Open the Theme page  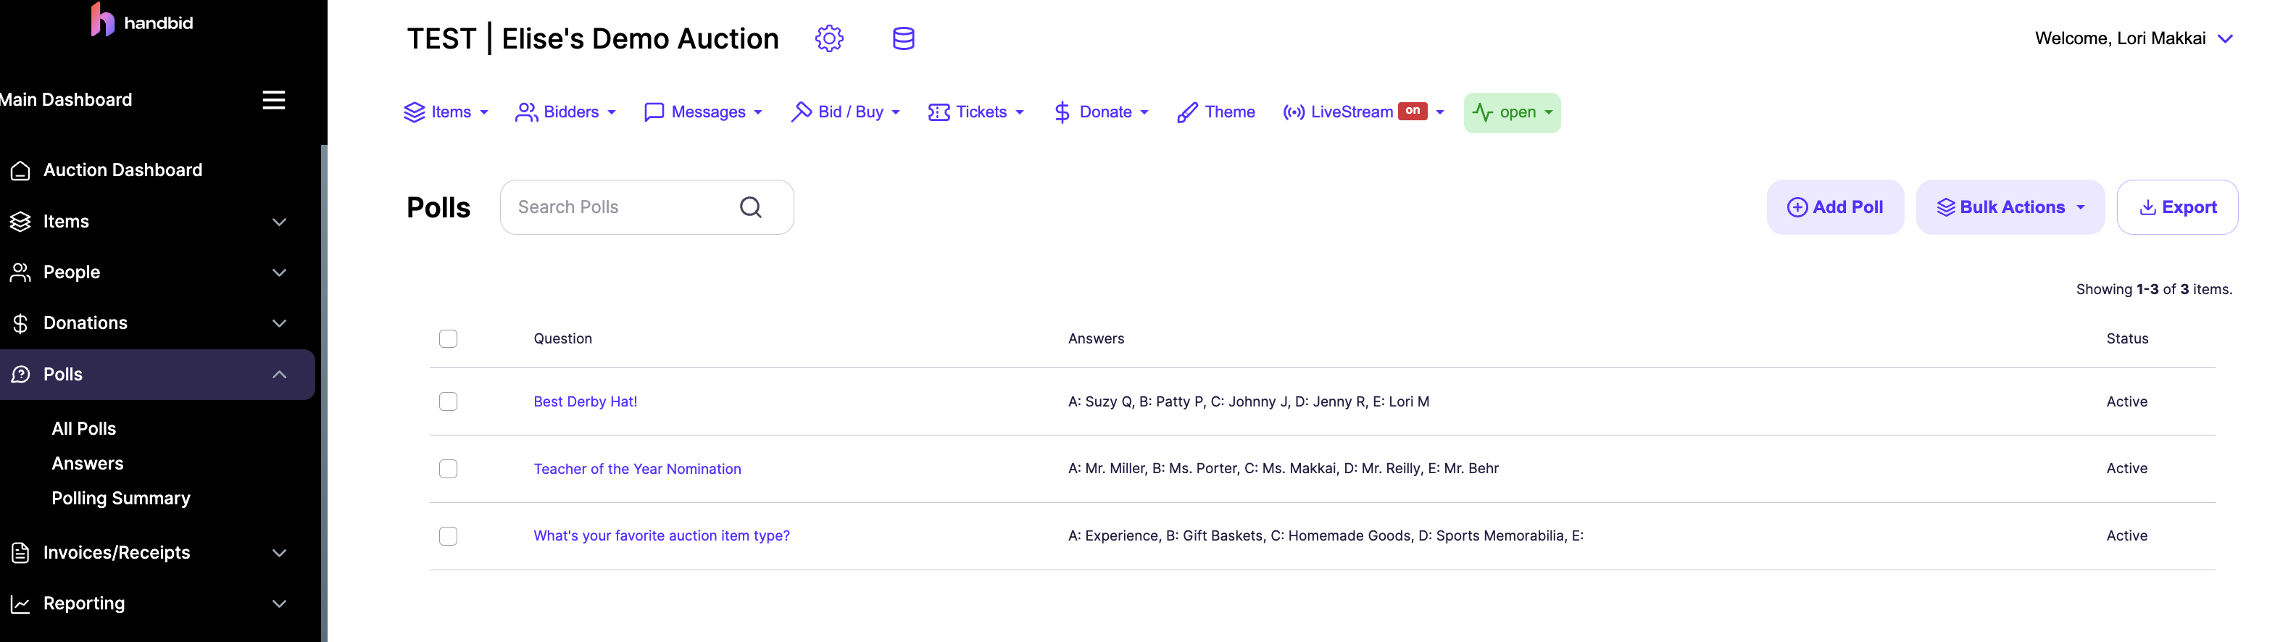pyautogui.click(x=1215, y=112)
